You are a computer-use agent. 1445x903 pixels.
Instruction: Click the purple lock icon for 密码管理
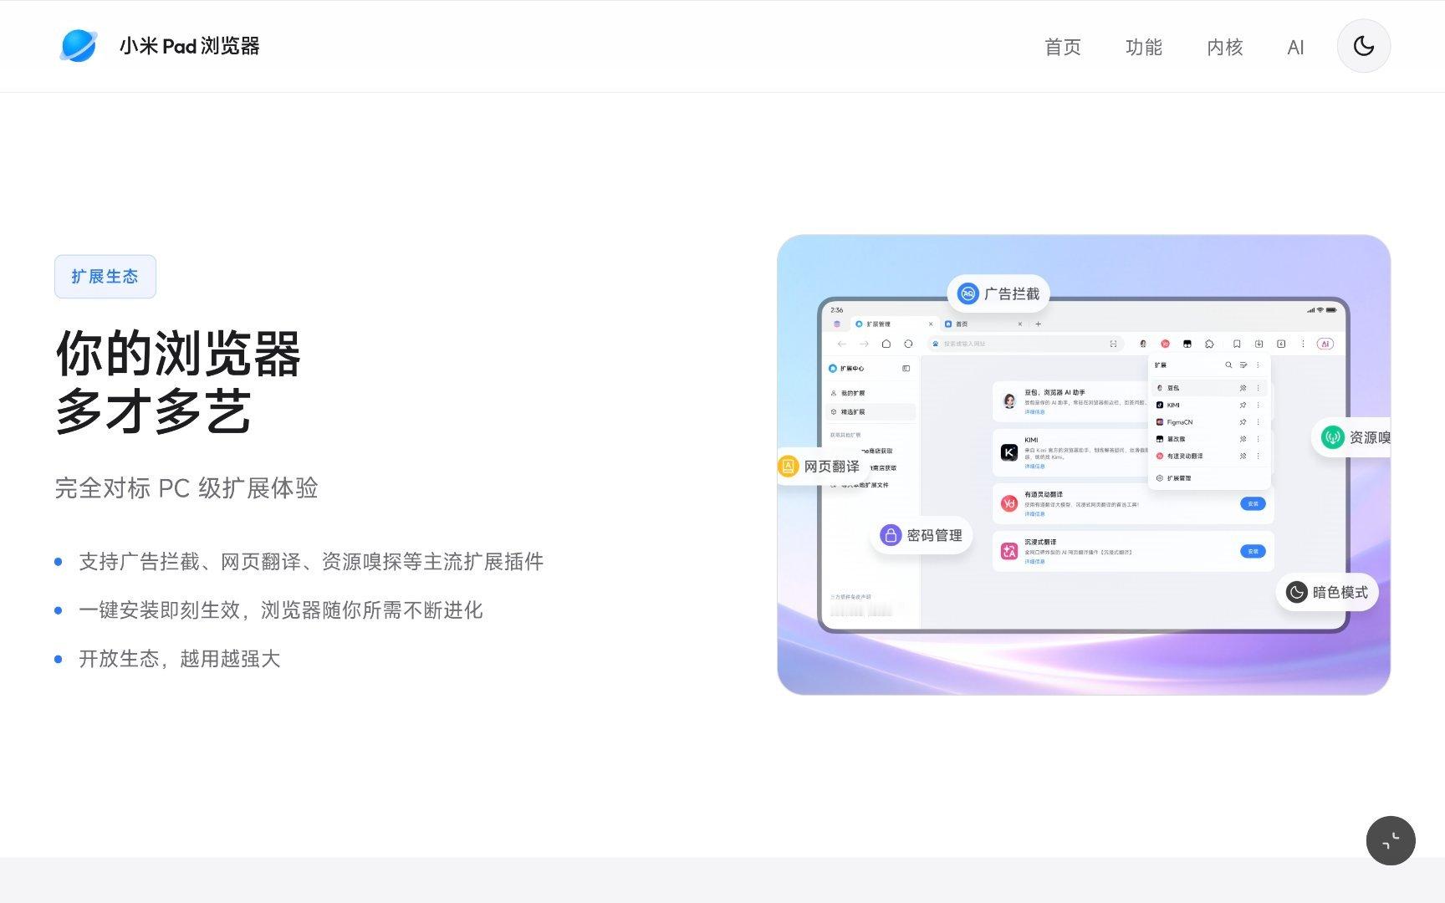pos(891,535)
